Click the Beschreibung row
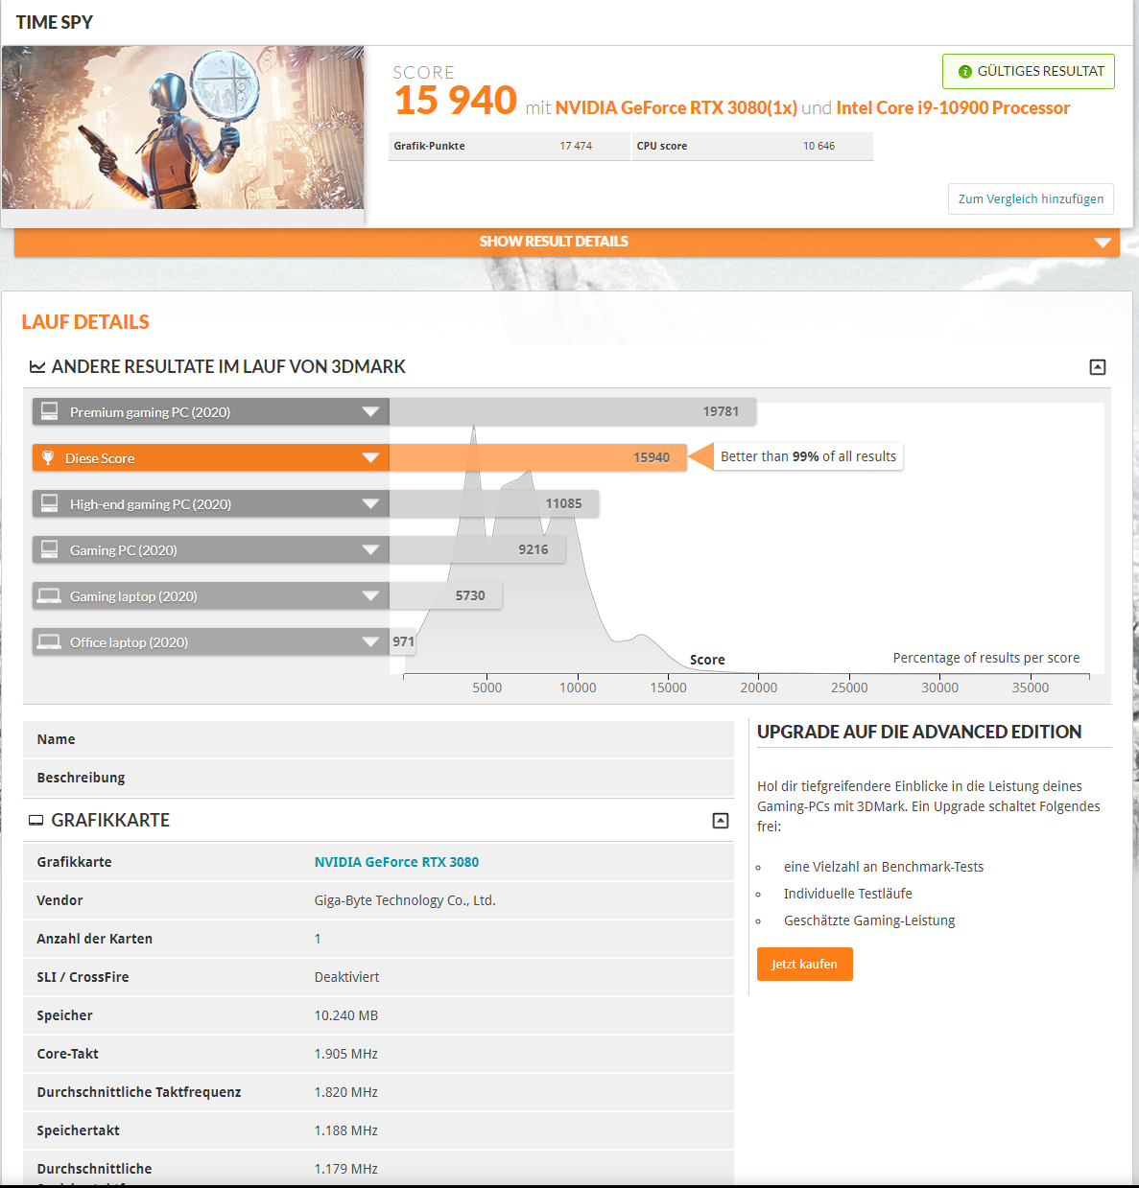Screen dimensions: 1139x1188 point(378,778)
